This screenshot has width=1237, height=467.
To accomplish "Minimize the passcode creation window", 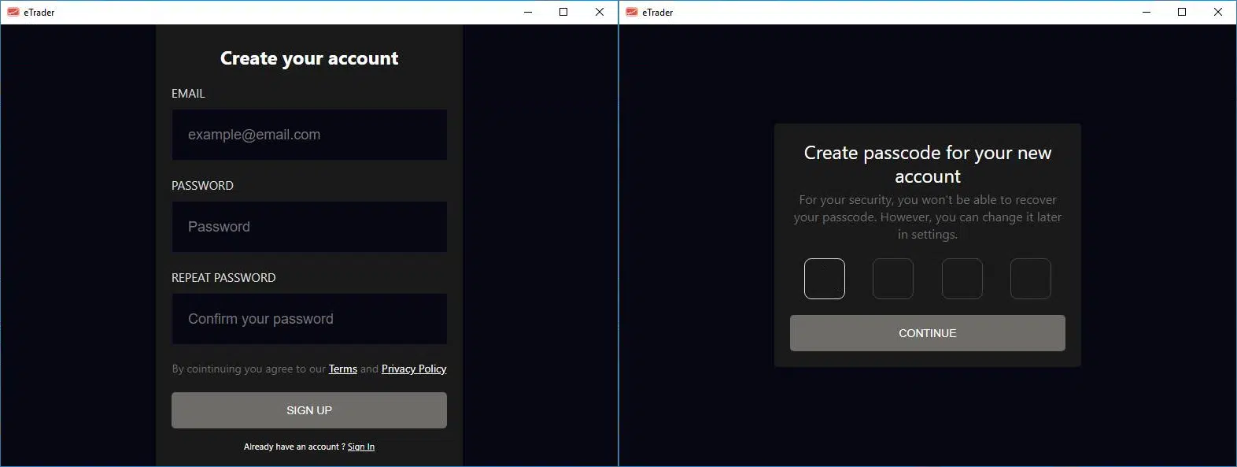I will 1147,12.
